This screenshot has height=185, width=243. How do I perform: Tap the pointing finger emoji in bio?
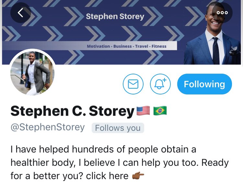(x=138, y=176)
